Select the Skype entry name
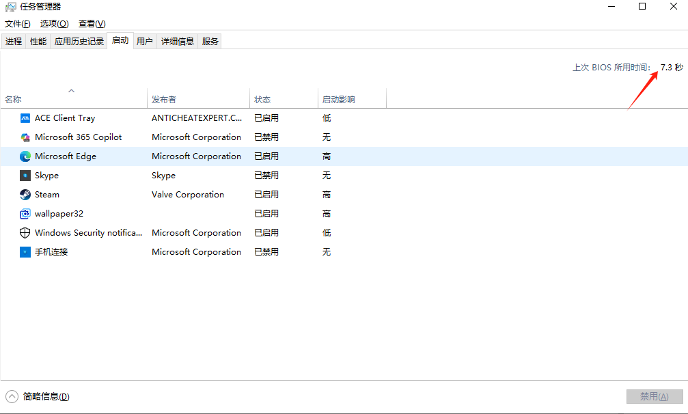688x414 pixels. point(46,176)
